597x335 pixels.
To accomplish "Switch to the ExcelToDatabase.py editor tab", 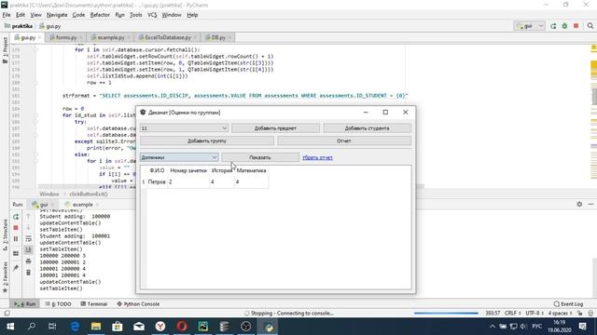I will (168, 37).
